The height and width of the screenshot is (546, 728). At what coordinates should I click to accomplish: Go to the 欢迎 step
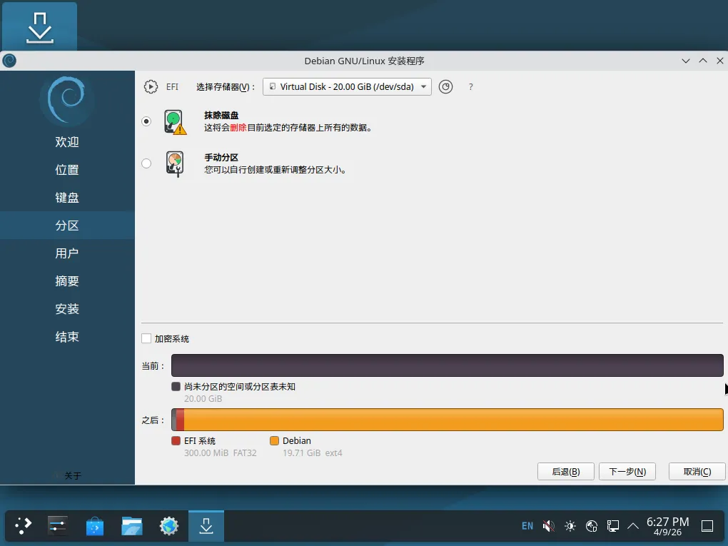point(67,141)
